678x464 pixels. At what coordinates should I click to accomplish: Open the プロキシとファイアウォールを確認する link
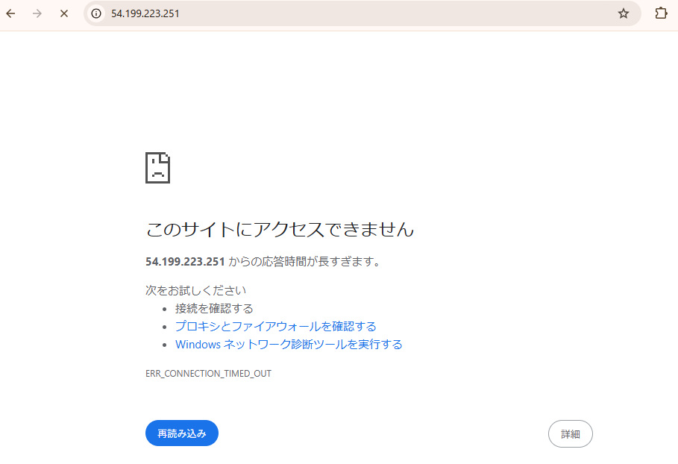pos(274,326)
